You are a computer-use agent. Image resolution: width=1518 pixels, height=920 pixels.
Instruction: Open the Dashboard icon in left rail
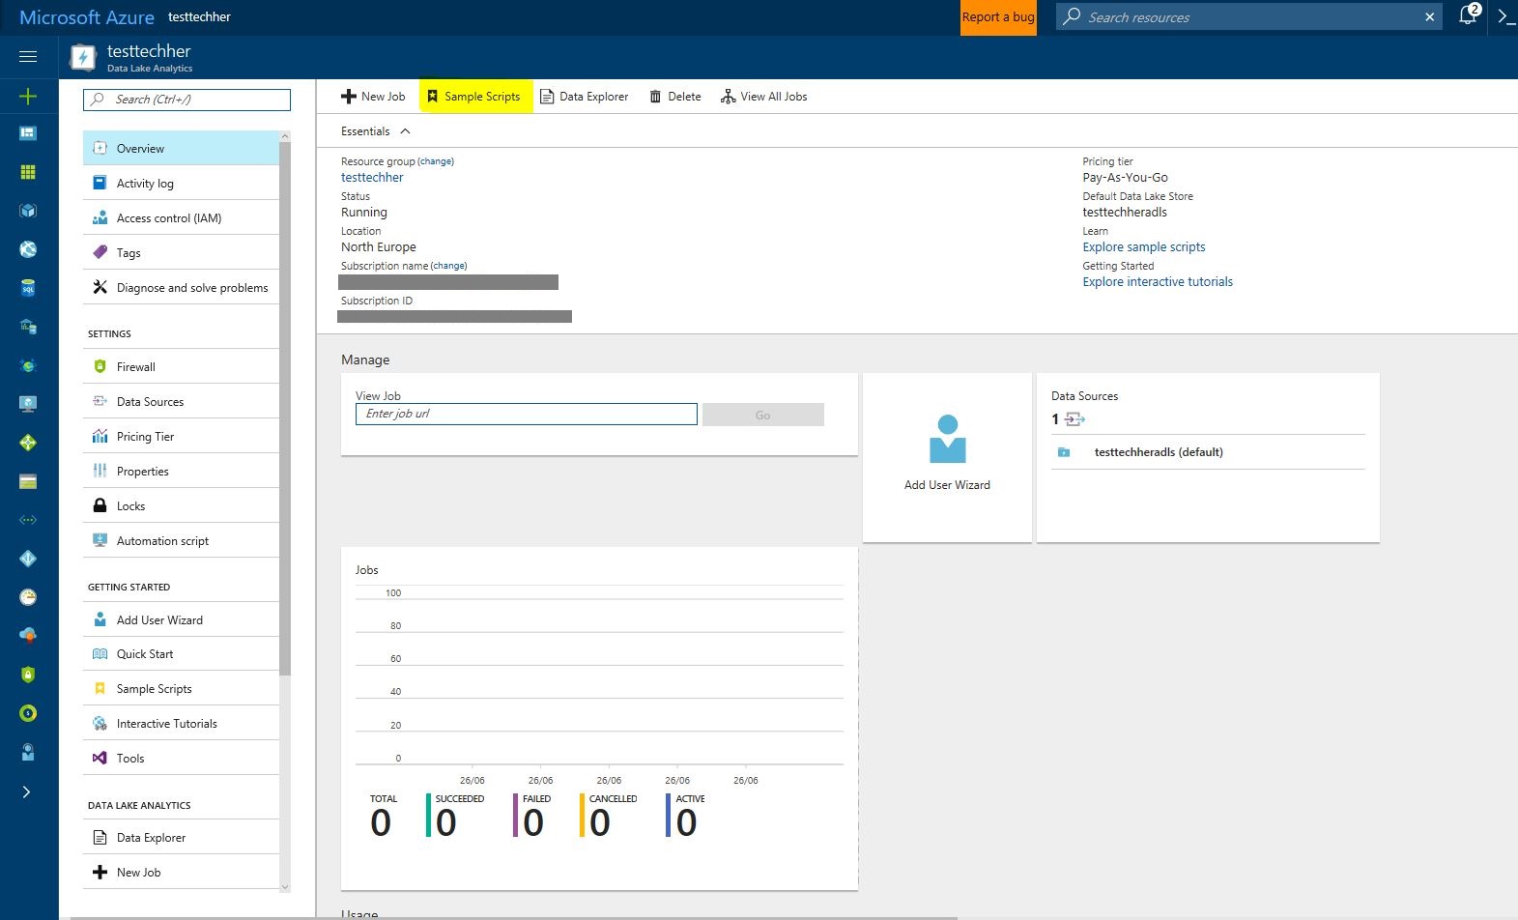pyautogui.click(x=28, y=133)
